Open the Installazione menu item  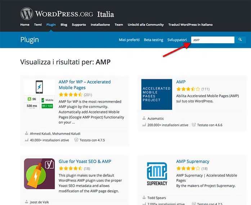(x=100, y=24)
